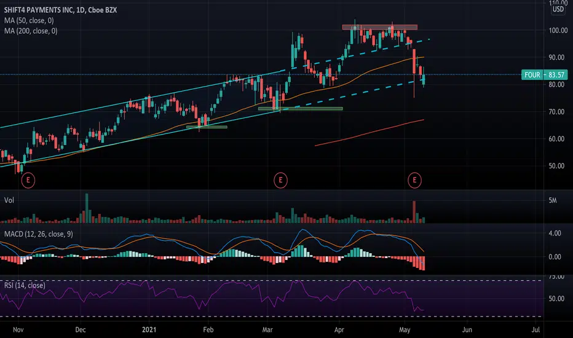This screenshot has height=338, width=573.
Task: Click the Dec date axis label
Action: 81,329
